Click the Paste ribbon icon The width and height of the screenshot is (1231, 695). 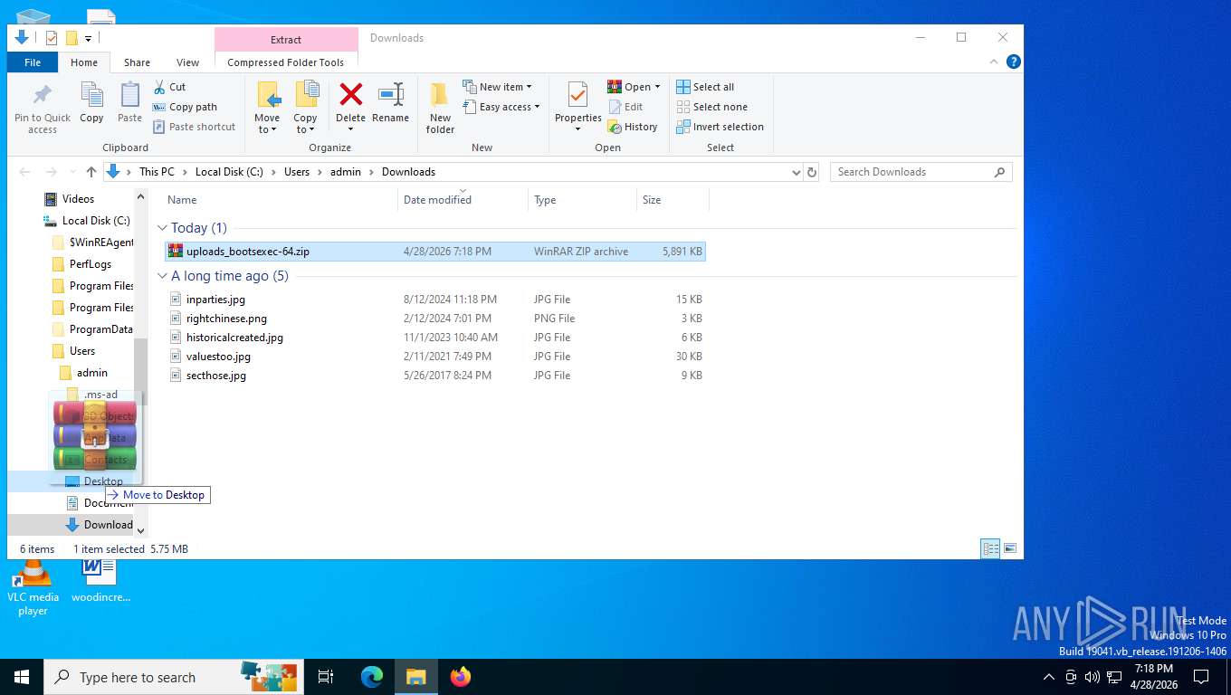130,95
